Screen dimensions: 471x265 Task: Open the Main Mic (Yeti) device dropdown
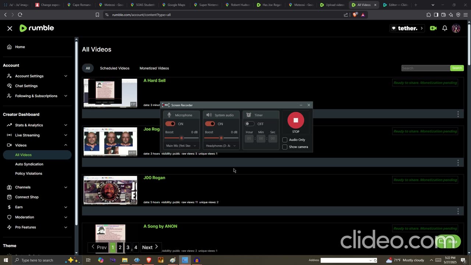[x=181, y=146]
